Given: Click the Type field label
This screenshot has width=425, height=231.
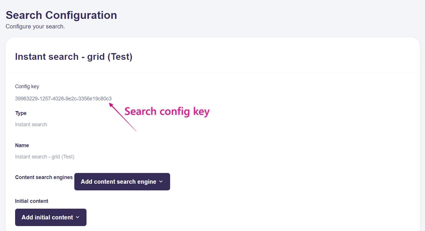Looking at the screenshot, I should (x=21, y=113).
